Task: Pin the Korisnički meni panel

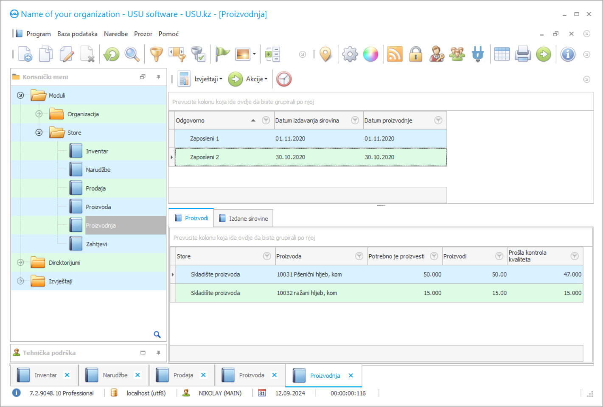Action: [x=158, y=77]
